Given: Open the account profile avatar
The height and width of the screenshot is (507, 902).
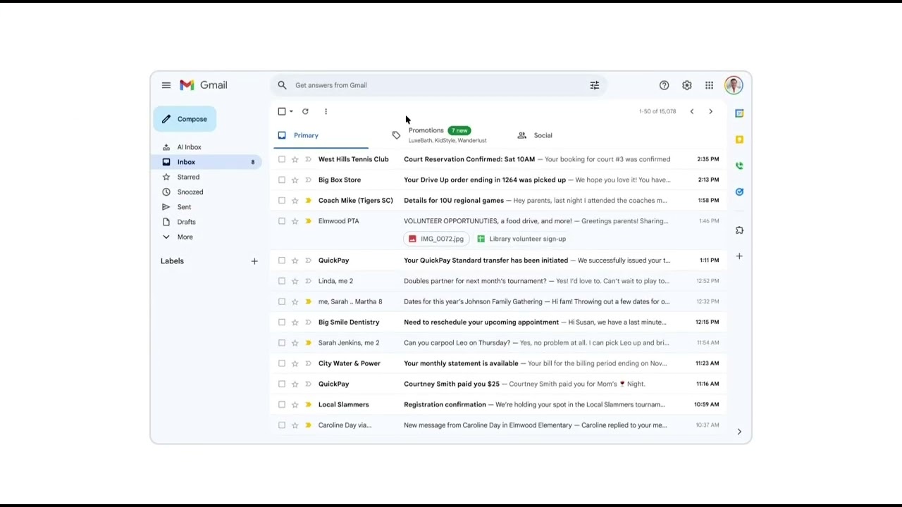Looking at the screenshot, I should pyautogui.click(x=734, y=85).
